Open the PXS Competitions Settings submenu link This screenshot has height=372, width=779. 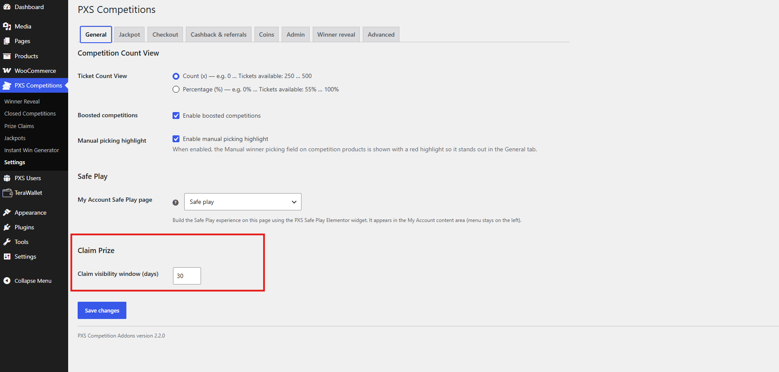[x=15, y=162]
